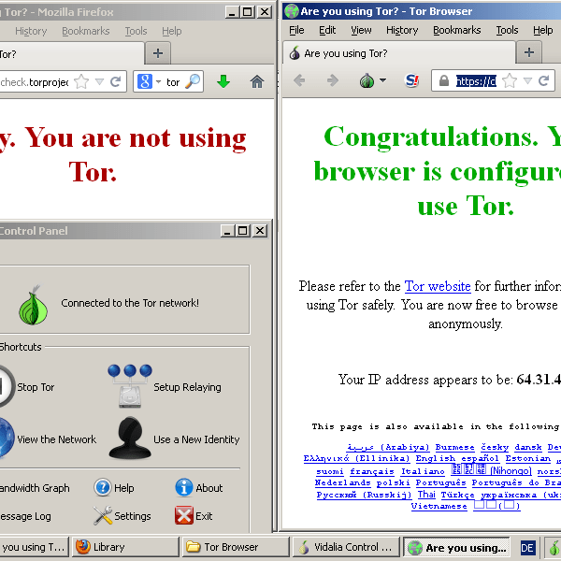Switch to Vidalia Control taskbar button
561x561 pixels.
[x=346, y=547]
